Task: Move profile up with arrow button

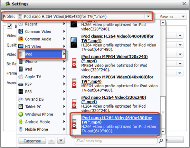Action: [51, 140]
